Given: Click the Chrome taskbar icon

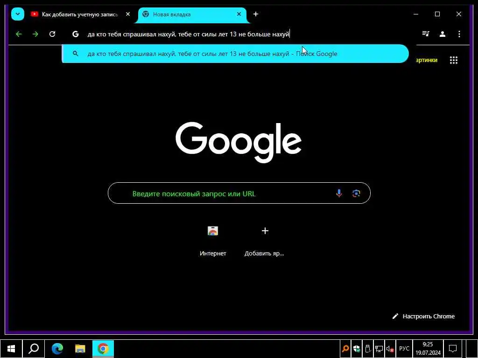Looking at the screenshot, I should tap(103, 349).
